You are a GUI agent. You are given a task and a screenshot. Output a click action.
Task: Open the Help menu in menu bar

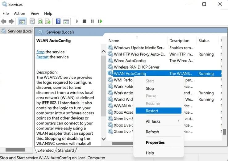tap(48, 13)
